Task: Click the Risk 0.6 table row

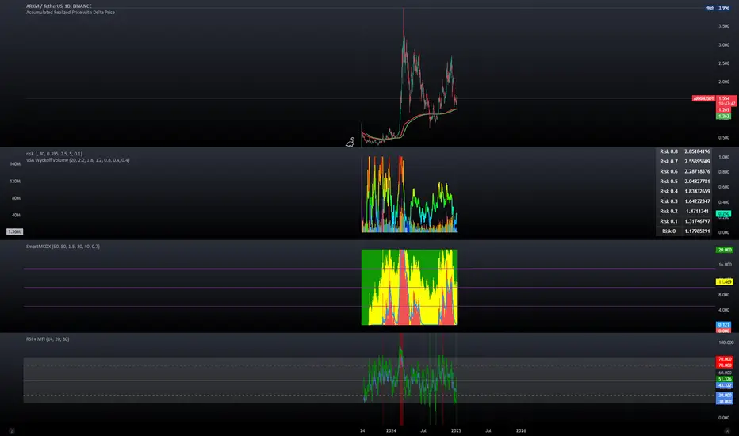Action: click(x=684, y=171)
